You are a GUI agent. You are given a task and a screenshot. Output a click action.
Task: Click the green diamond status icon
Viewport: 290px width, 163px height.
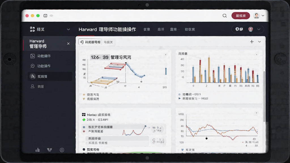pos(84,120)
